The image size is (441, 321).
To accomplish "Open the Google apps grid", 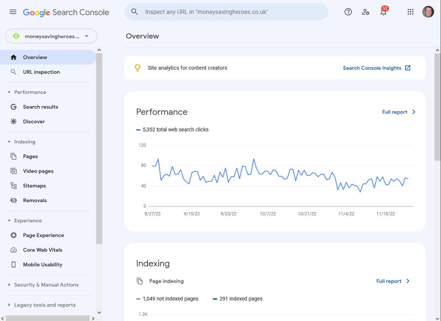I will click(x=411, y=12).
